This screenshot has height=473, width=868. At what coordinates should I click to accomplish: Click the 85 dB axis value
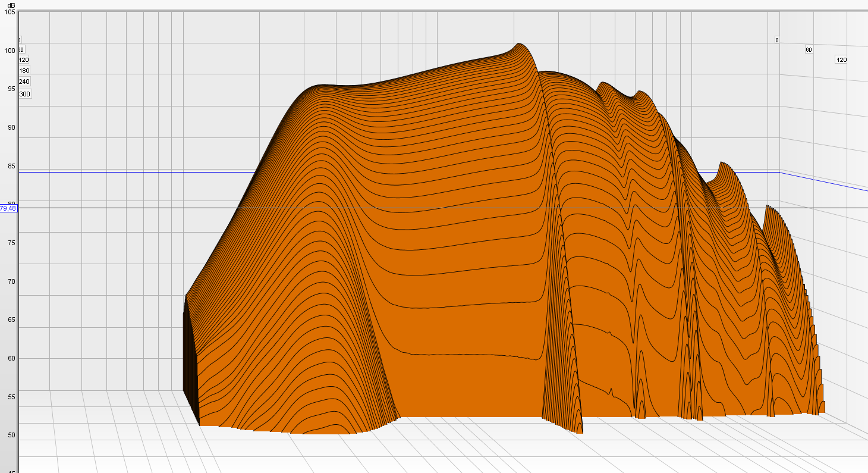[x=11, y=166]
